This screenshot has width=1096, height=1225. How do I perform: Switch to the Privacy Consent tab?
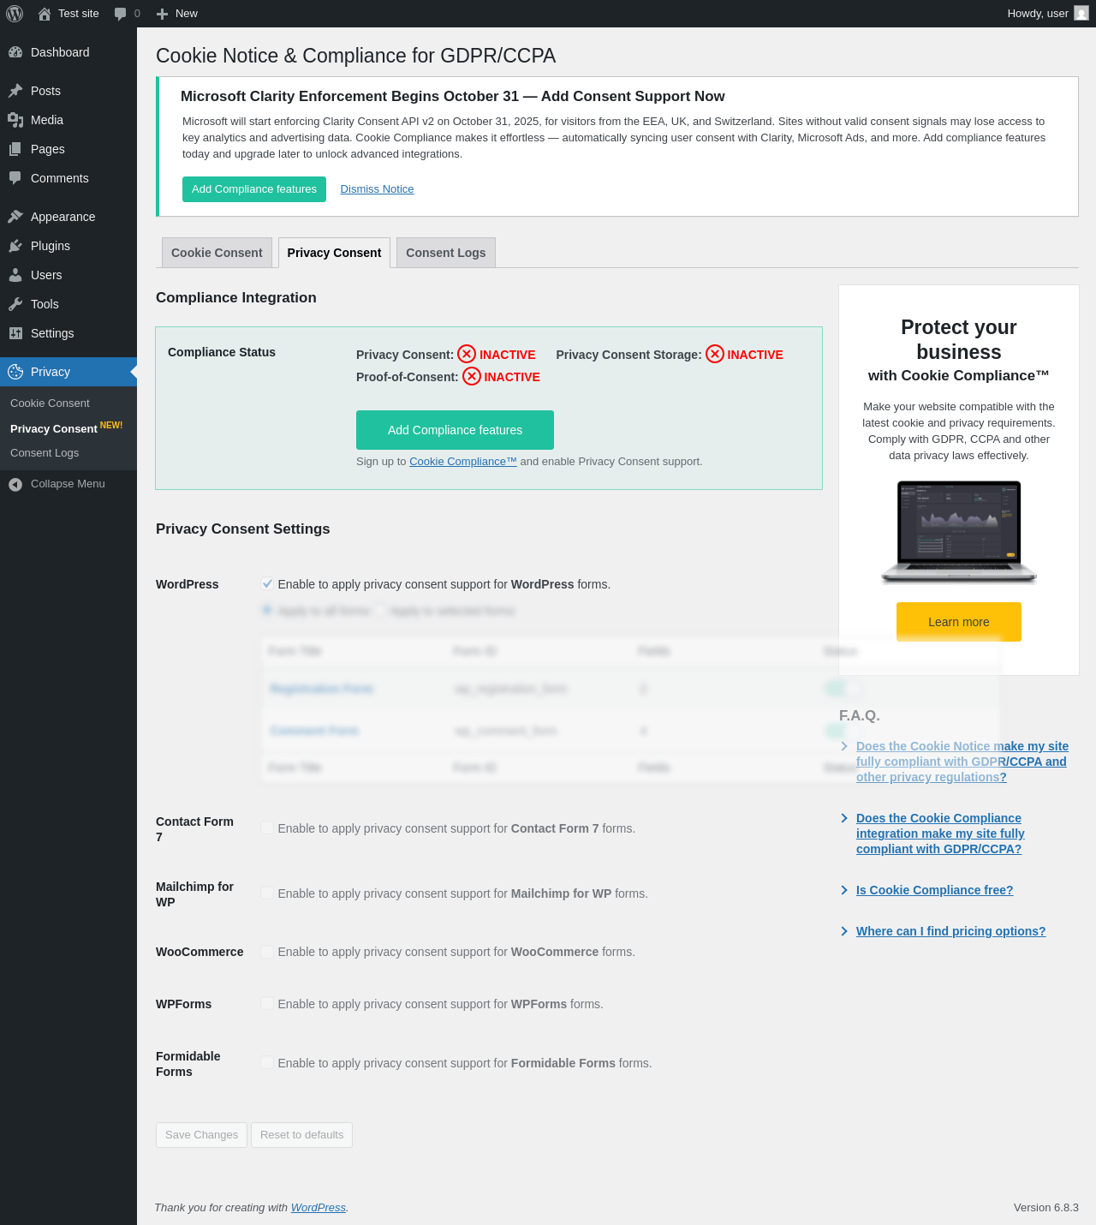[334, 253]
